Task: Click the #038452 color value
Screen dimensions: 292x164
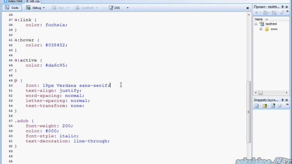Action: pyautogui.click(x=55, y=45)
